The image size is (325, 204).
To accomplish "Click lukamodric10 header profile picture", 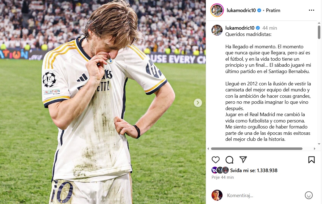I will coord(217,10).
